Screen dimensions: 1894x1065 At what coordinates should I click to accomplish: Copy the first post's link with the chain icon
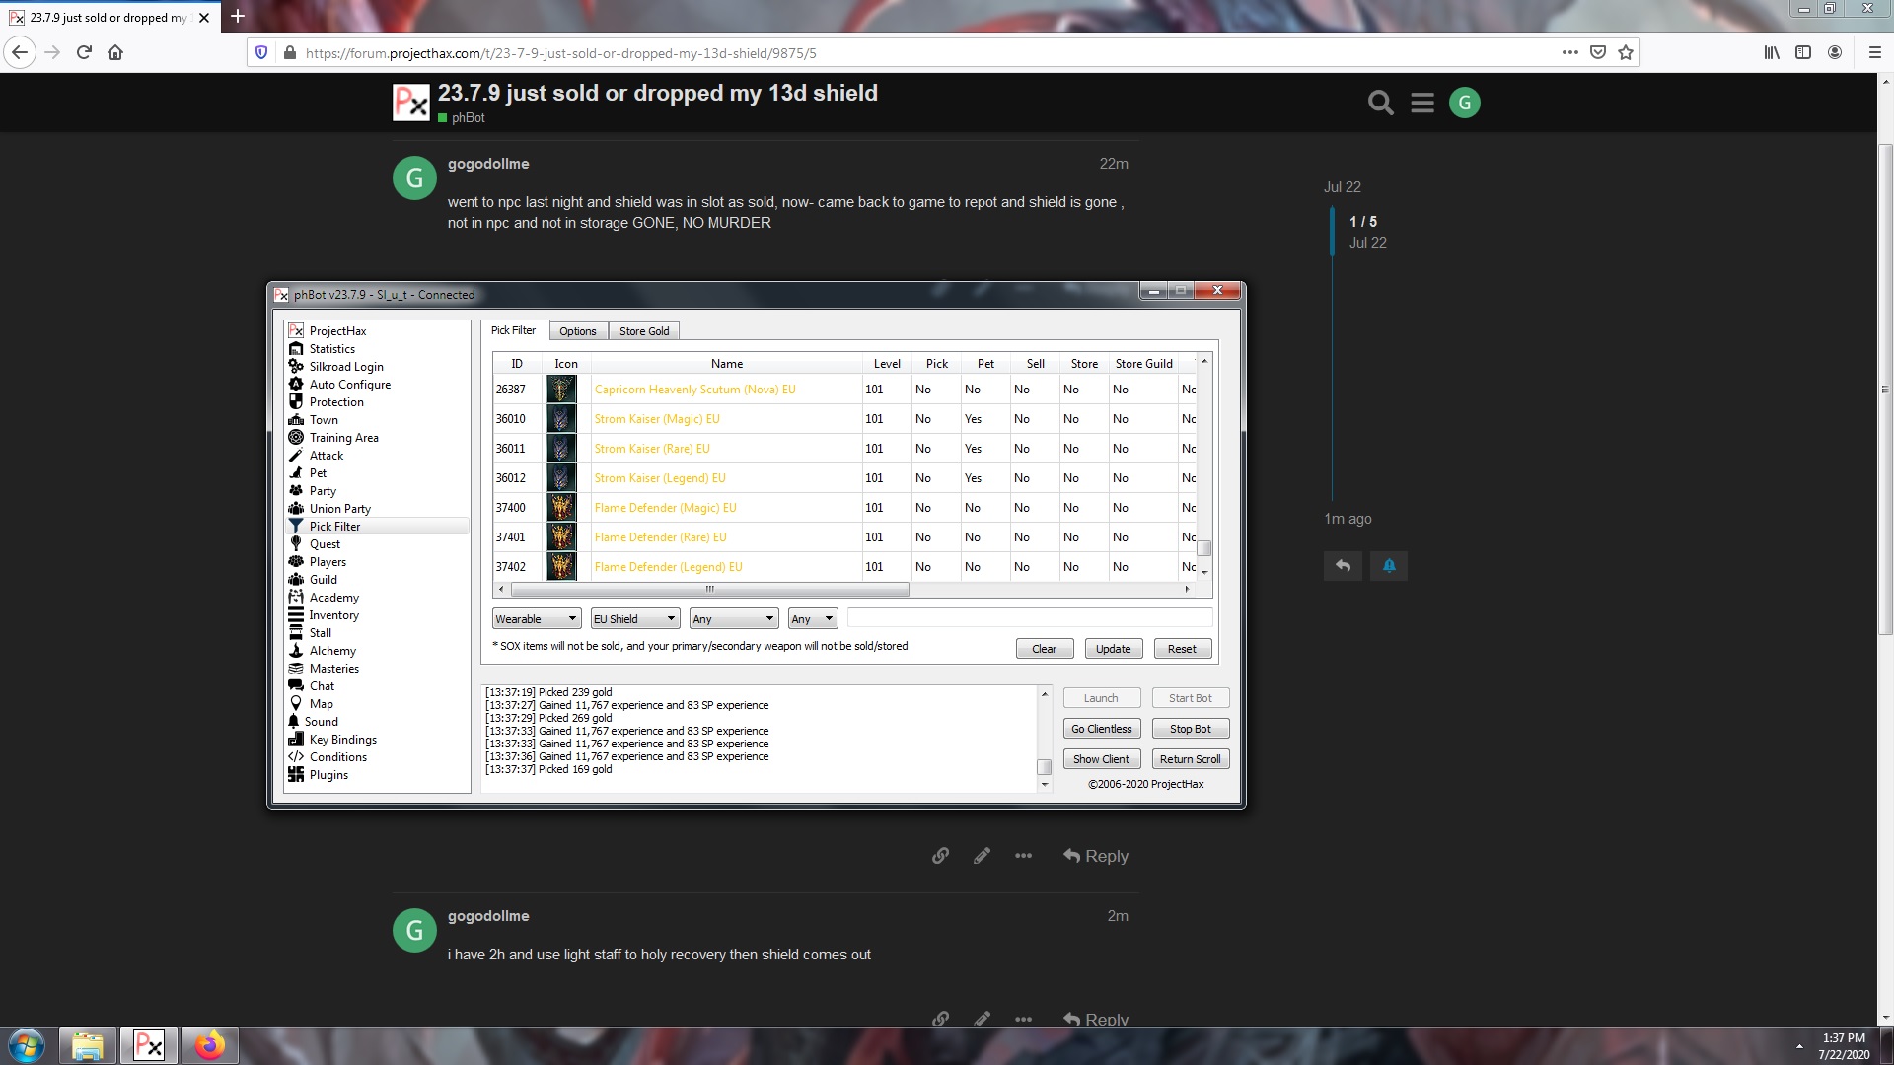point(940,856)
